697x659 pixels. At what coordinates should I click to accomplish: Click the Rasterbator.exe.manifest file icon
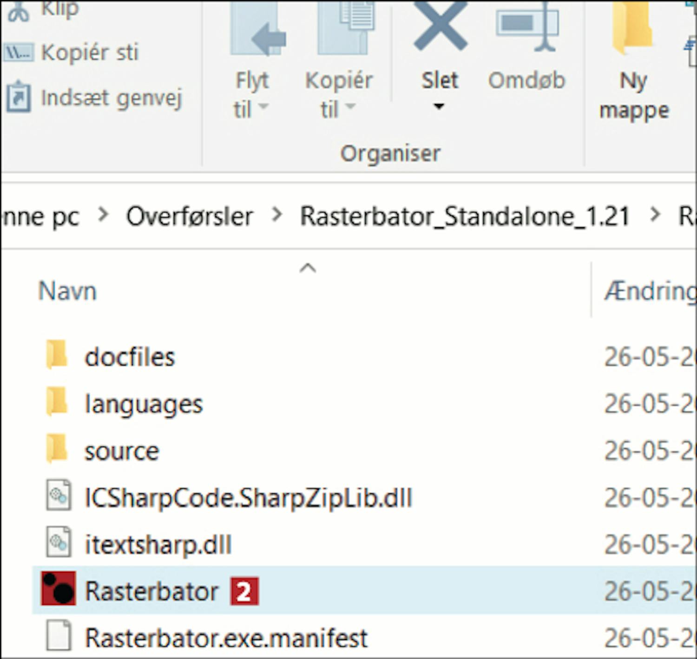(59, 636)
